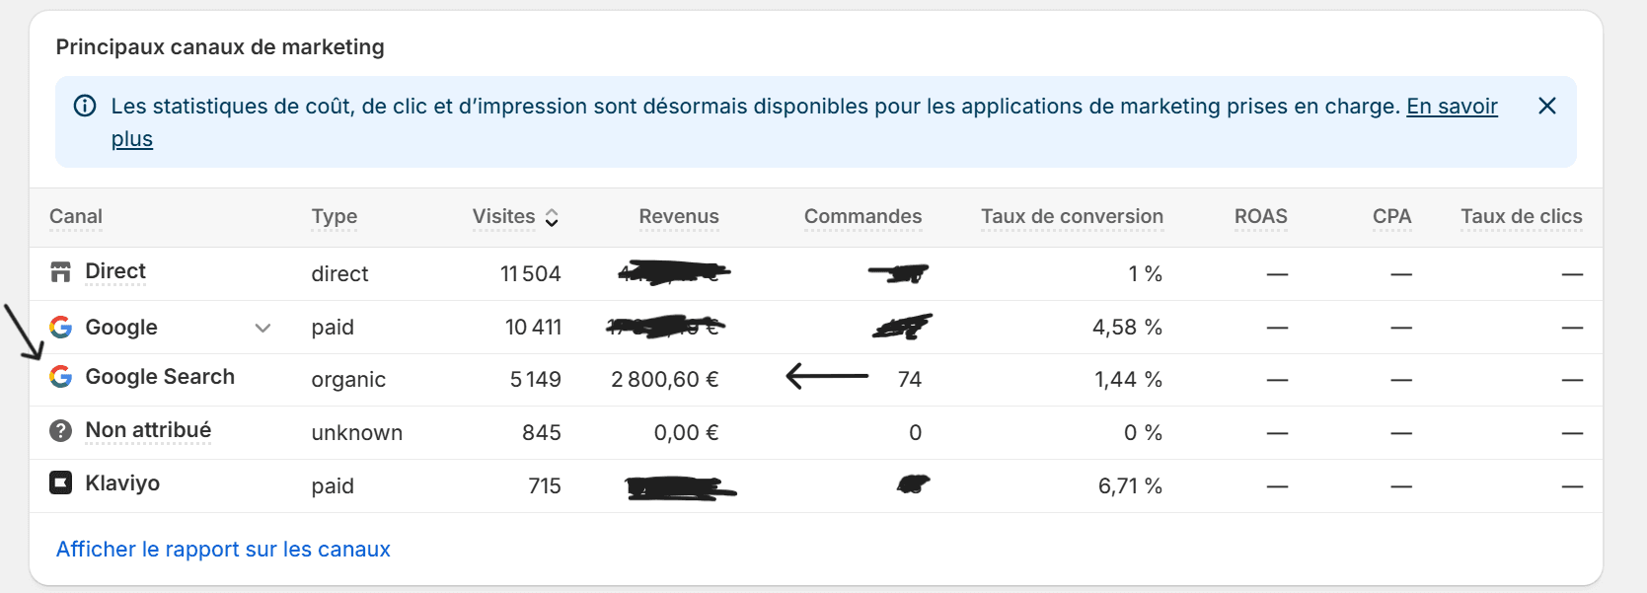The image size is (1647, 593).
Task: Click the 11 504 visits value
Action: (x=530, y=273)
